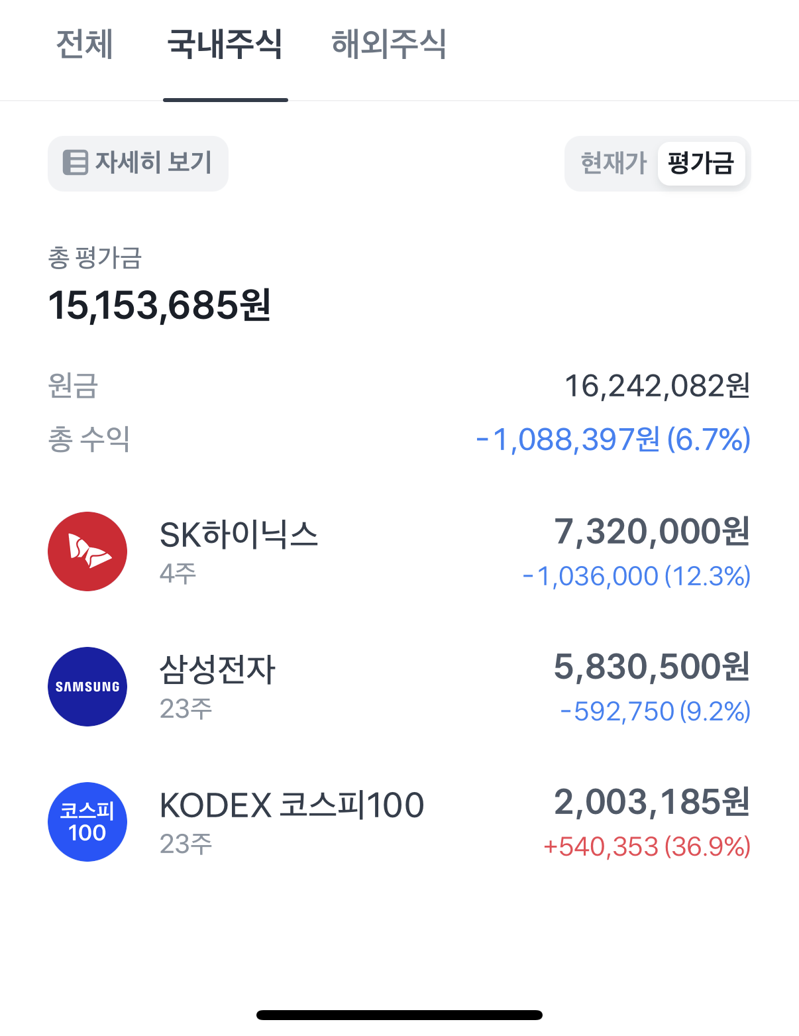Open the SK하이닉스 red logo icon
This screenshot has width=799, height=1036.
[87, 551]
